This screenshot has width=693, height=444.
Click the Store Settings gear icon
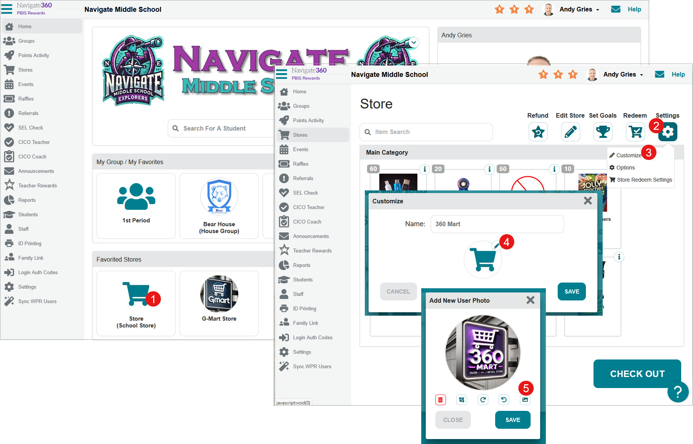667,132
